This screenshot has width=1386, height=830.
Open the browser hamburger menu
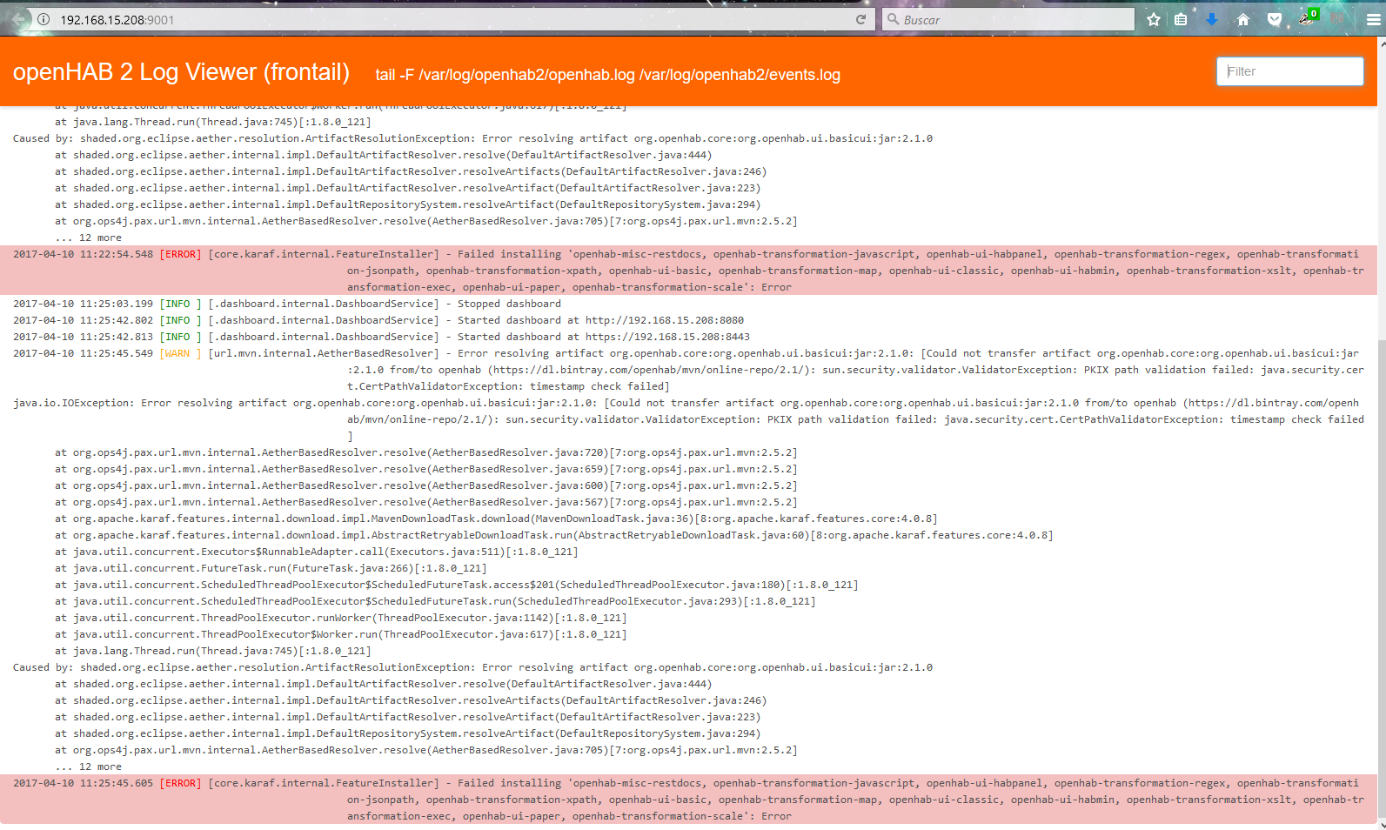pyautogui.click(x=1373, y=19)
